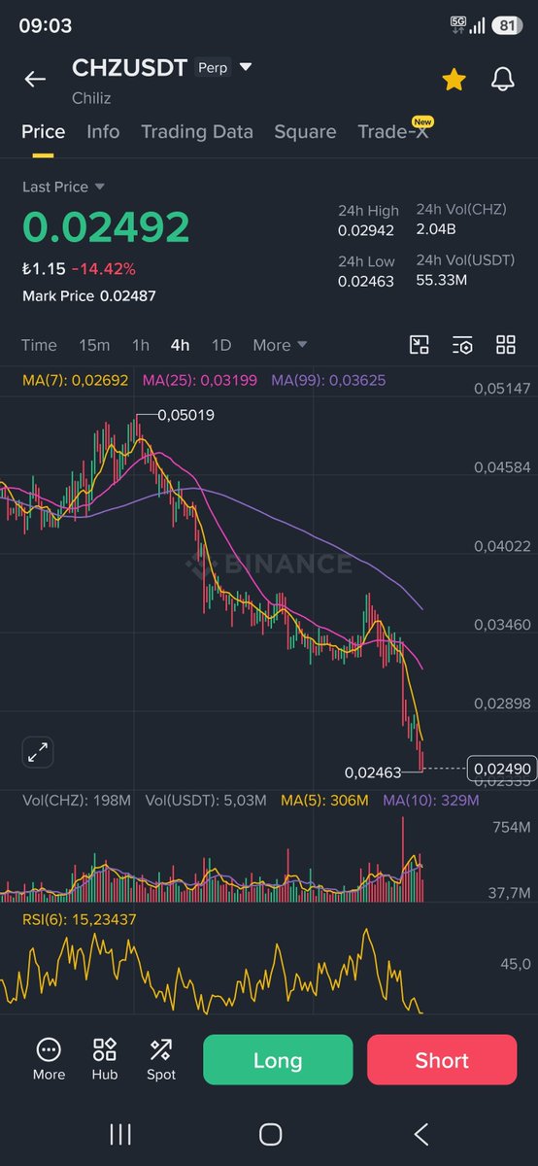Open price alert bell icon

coord(502,80)
